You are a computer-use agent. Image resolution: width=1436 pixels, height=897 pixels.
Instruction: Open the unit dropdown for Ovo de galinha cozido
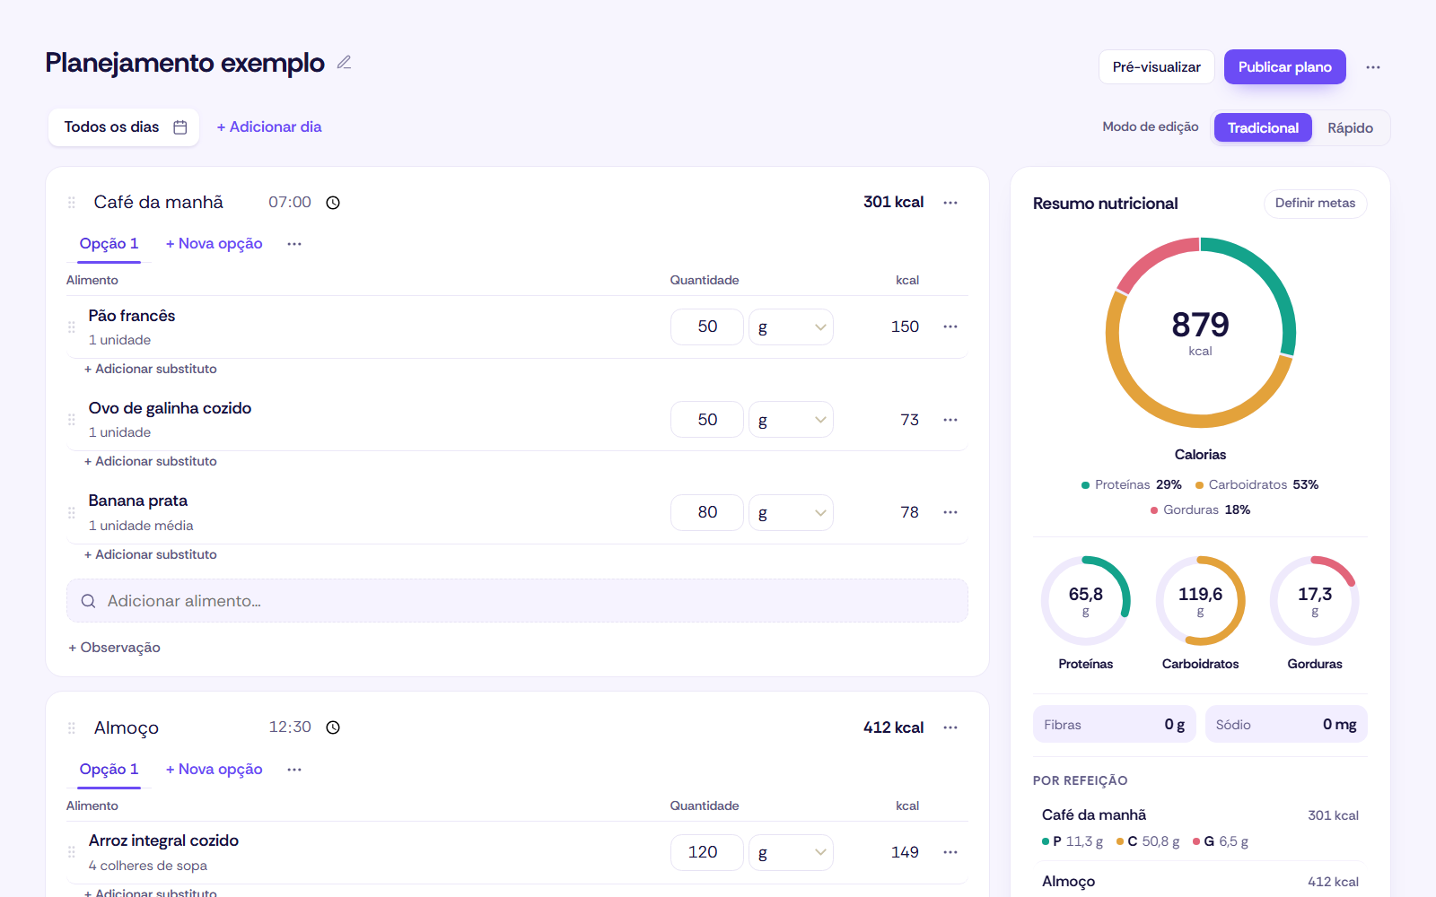(791, 420)
